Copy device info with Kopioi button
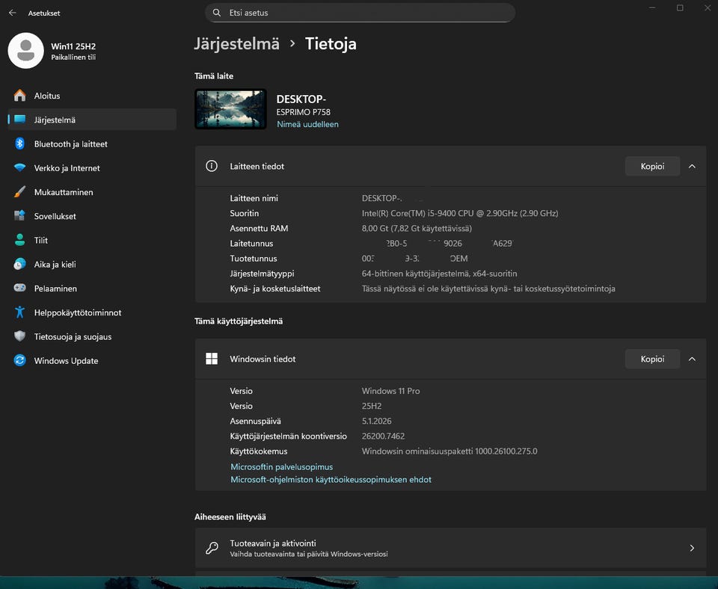718x589 pixels. tap(652, 167)
